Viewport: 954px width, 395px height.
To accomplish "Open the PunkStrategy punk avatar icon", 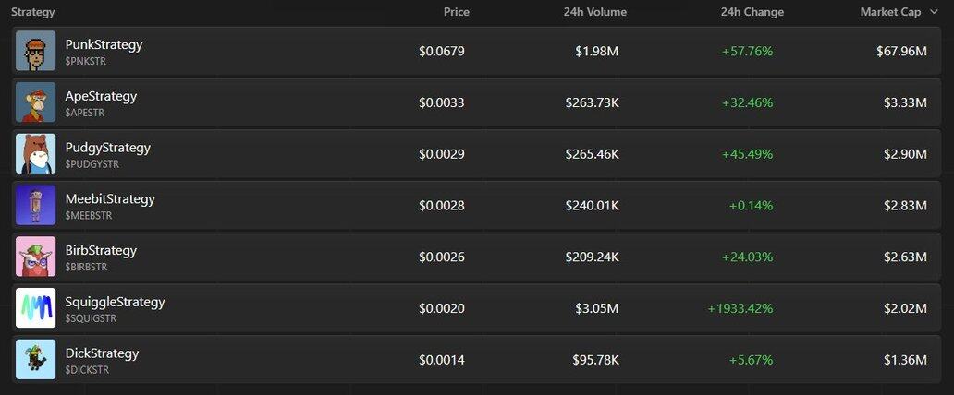I will click(35, 51).
